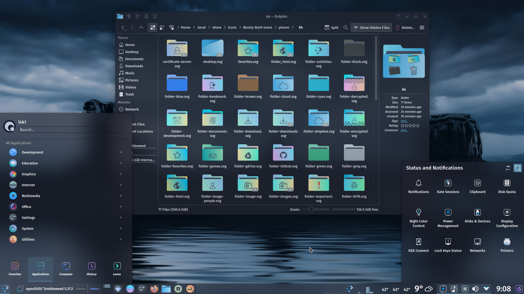Screen dimensions: 524x294
Task: Expand the Graphics category
Action: (65, 174)
